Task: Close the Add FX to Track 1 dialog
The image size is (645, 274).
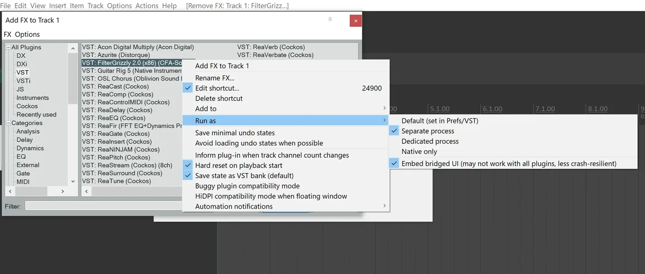Action: click(356, 20)
